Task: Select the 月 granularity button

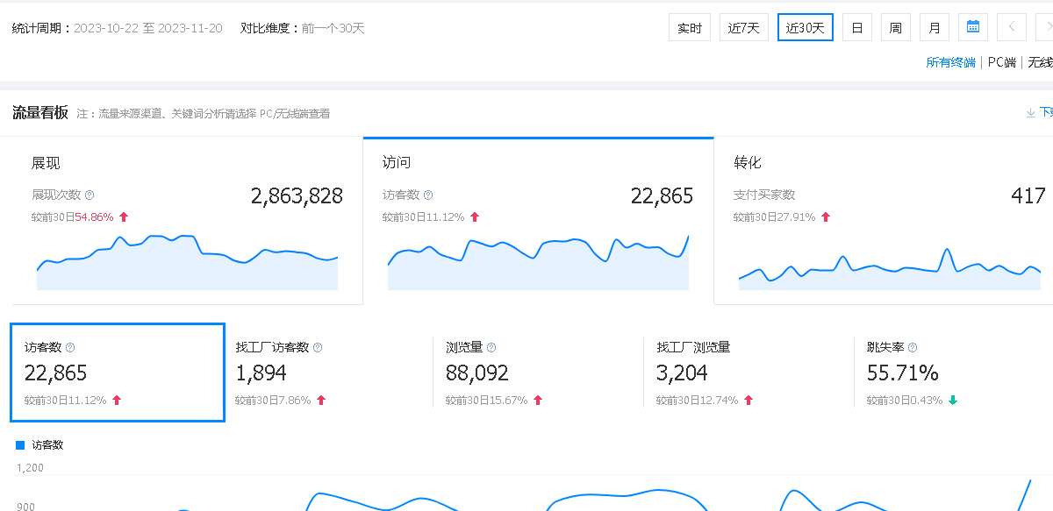Action: 935,27
